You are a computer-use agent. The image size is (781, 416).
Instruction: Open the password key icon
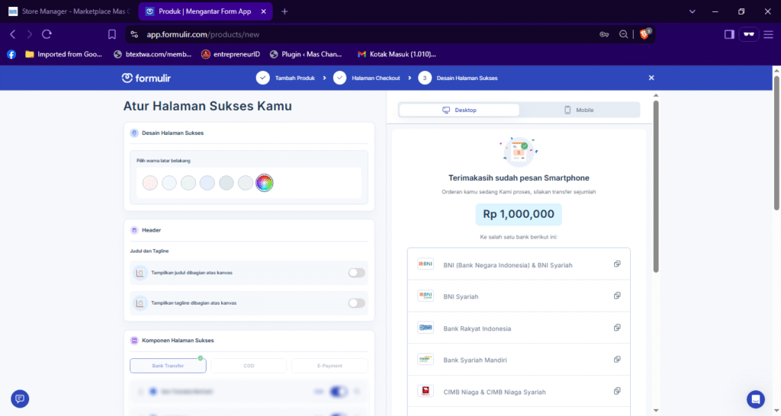point(604,34)
